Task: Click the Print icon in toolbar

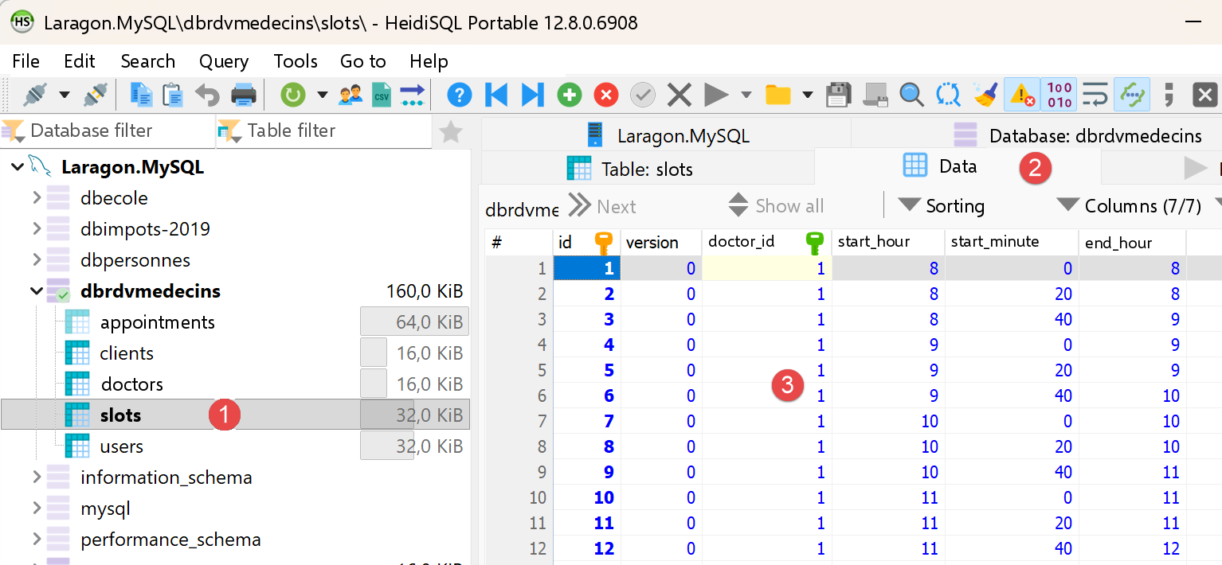Action: [243, 95]
